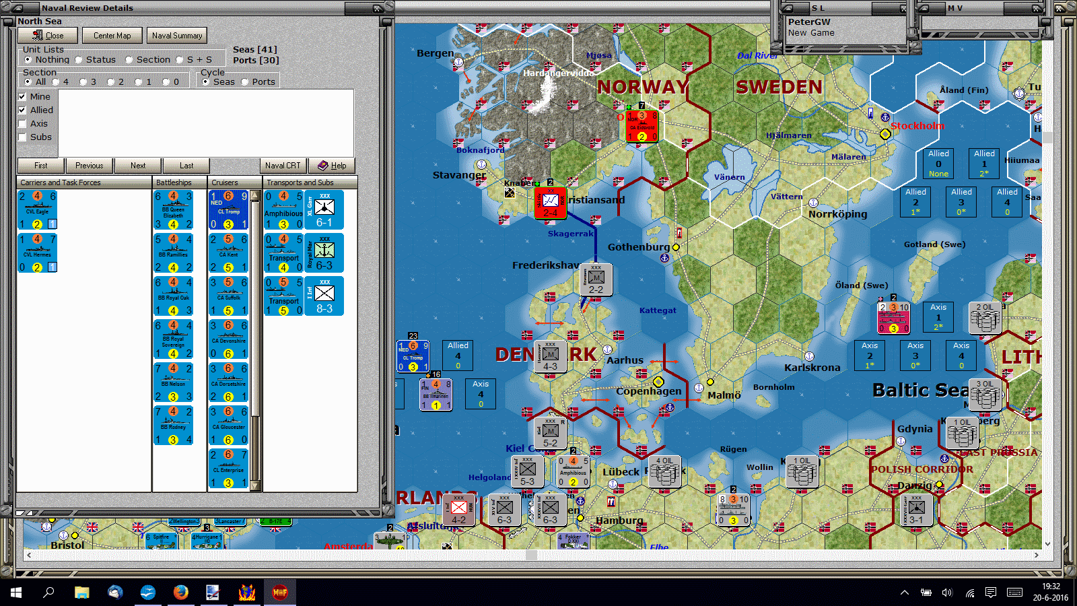
Task: Click Axis 4 sea box near Denmark
Action: click(481, 394)
